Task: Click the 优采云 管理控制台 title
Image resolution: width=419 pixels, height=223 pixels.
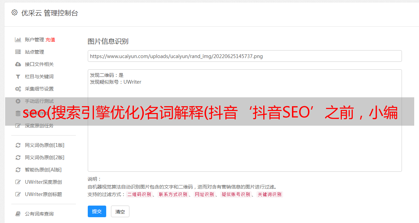Action: point(50,13)
